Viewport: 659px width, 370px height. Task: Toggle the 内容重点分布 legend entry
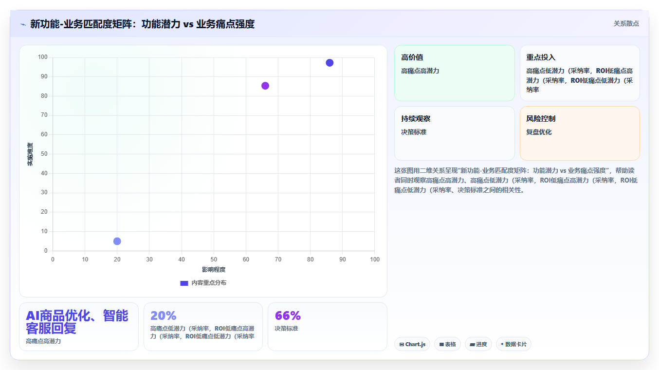coord(203,283)
